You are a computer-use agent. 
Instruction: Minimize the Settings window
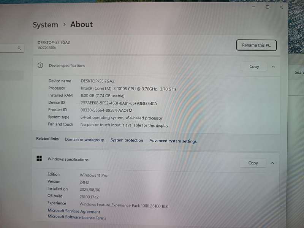coord(254,7)
